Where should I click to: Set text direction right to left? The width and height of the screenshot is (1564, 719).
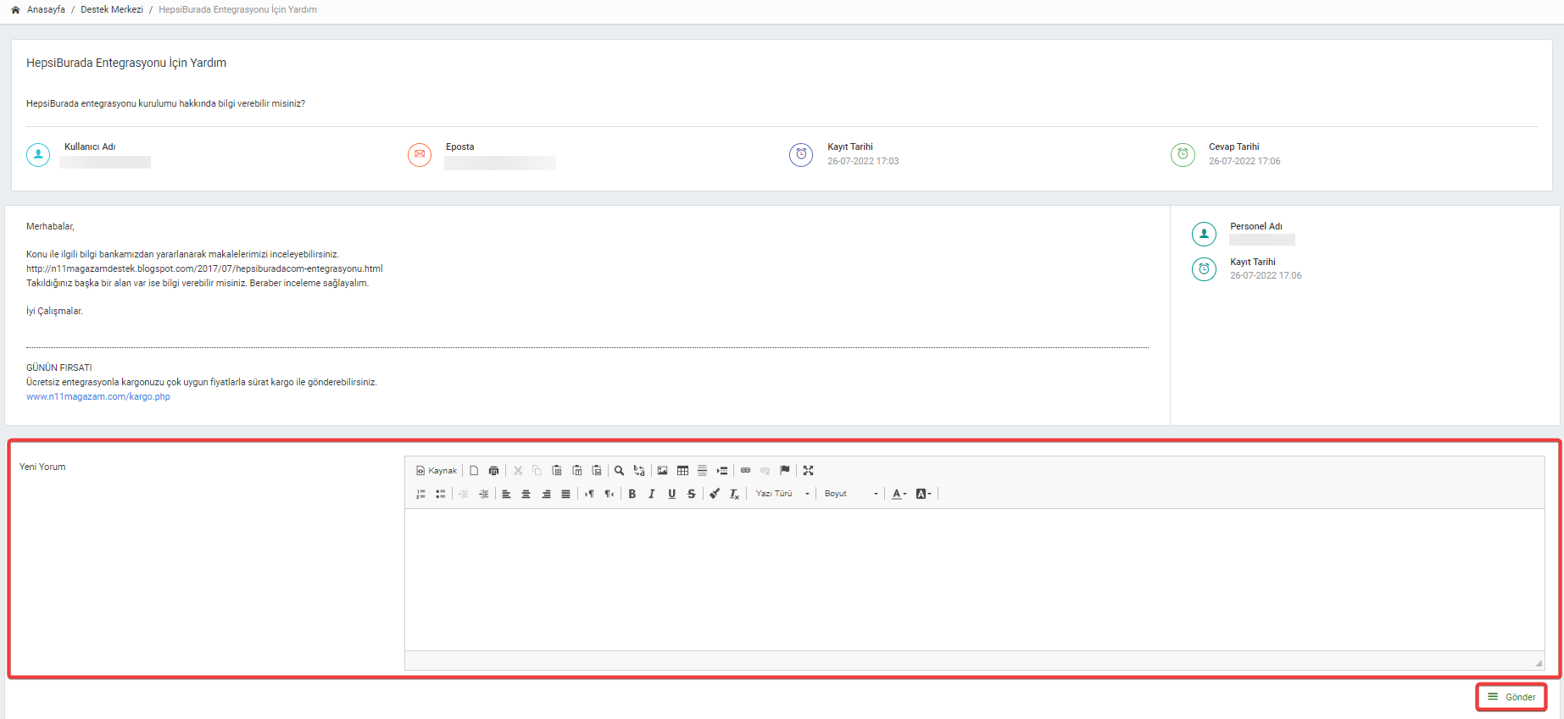609,494
